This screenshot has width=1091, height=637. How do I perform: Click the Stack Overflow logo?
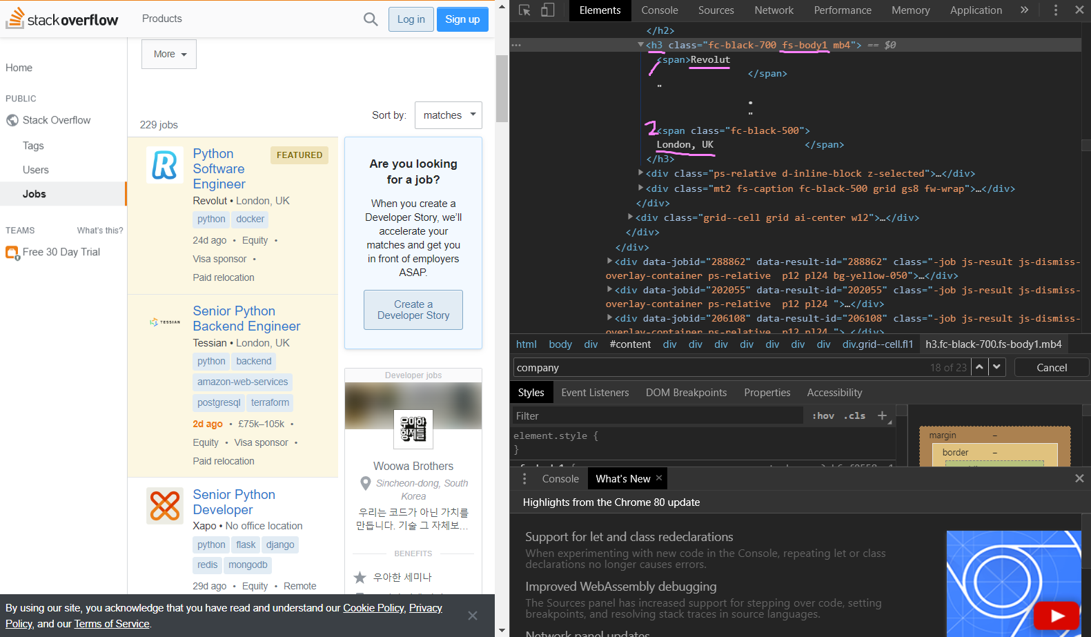(x=62, y=19)
